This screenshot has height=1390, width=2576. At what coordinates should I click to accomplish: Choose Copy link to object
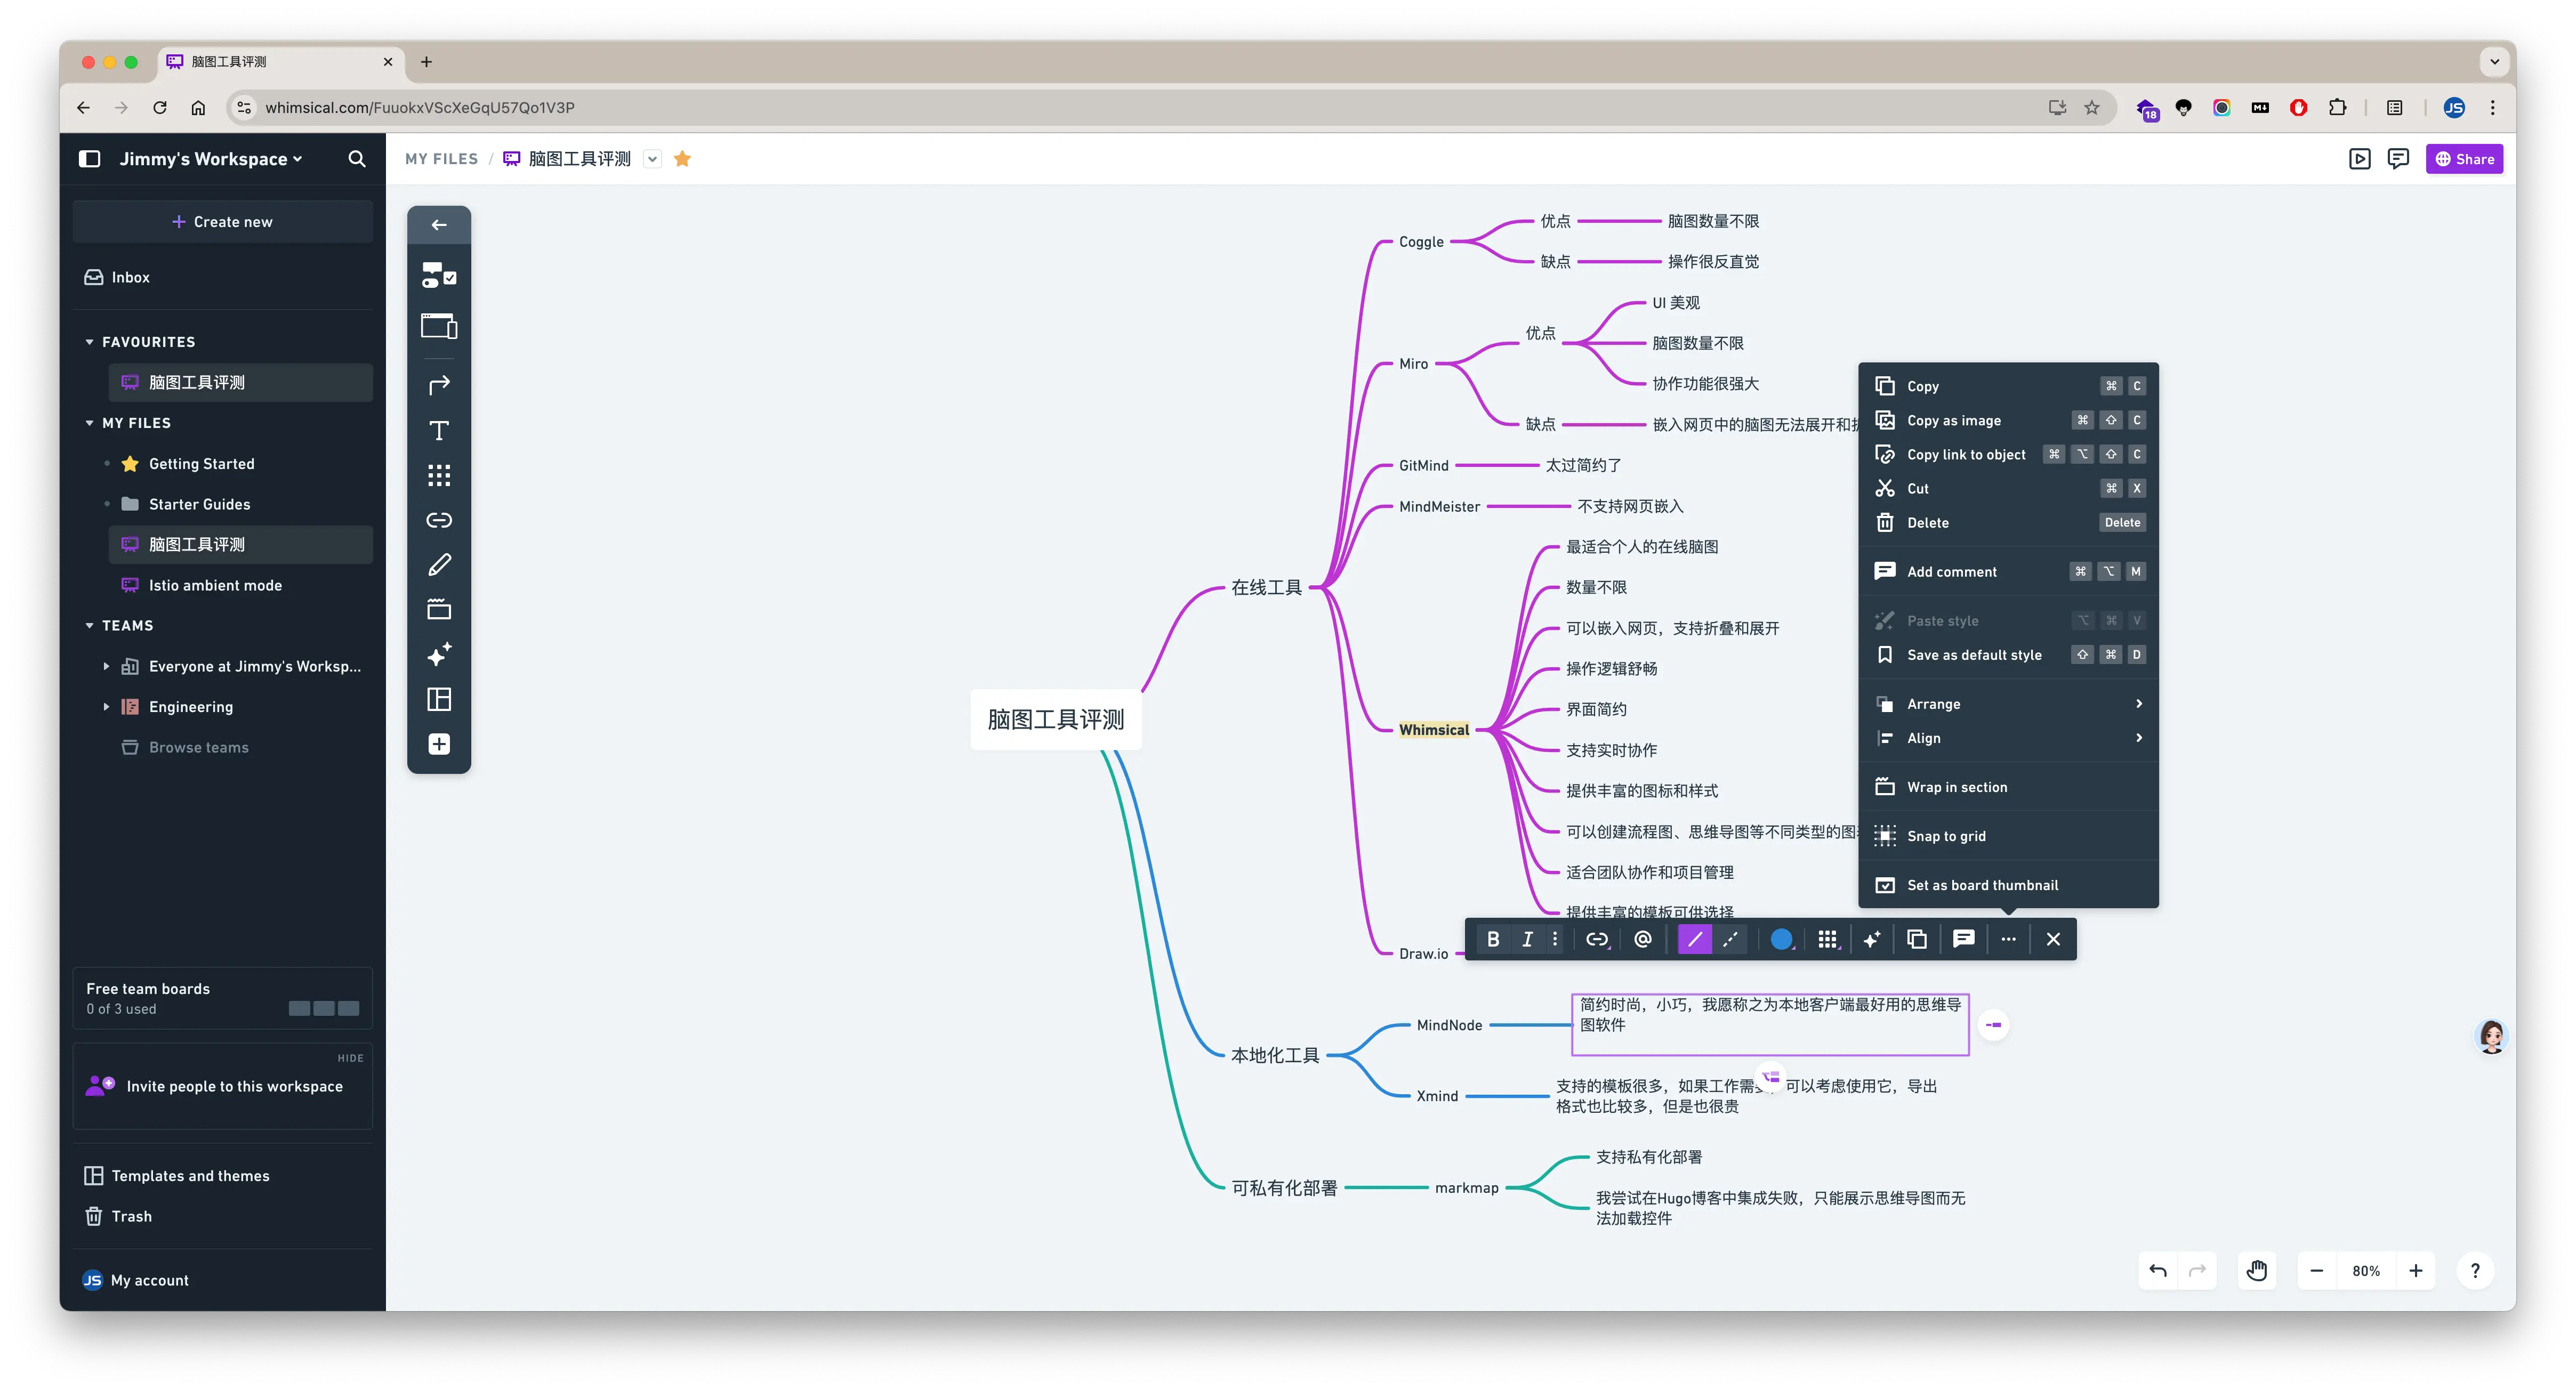click(2008, 454)
